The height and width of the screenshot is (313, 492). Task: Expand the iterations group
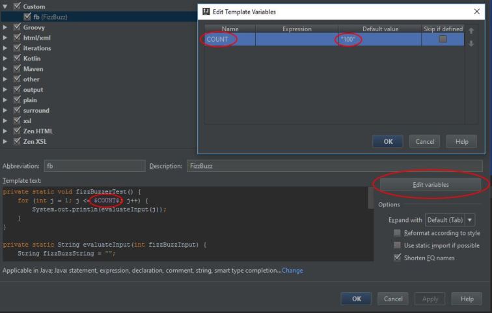[5, 48]
